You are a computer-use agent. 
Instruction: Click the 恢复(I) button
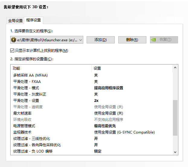(x=164, y=40)
